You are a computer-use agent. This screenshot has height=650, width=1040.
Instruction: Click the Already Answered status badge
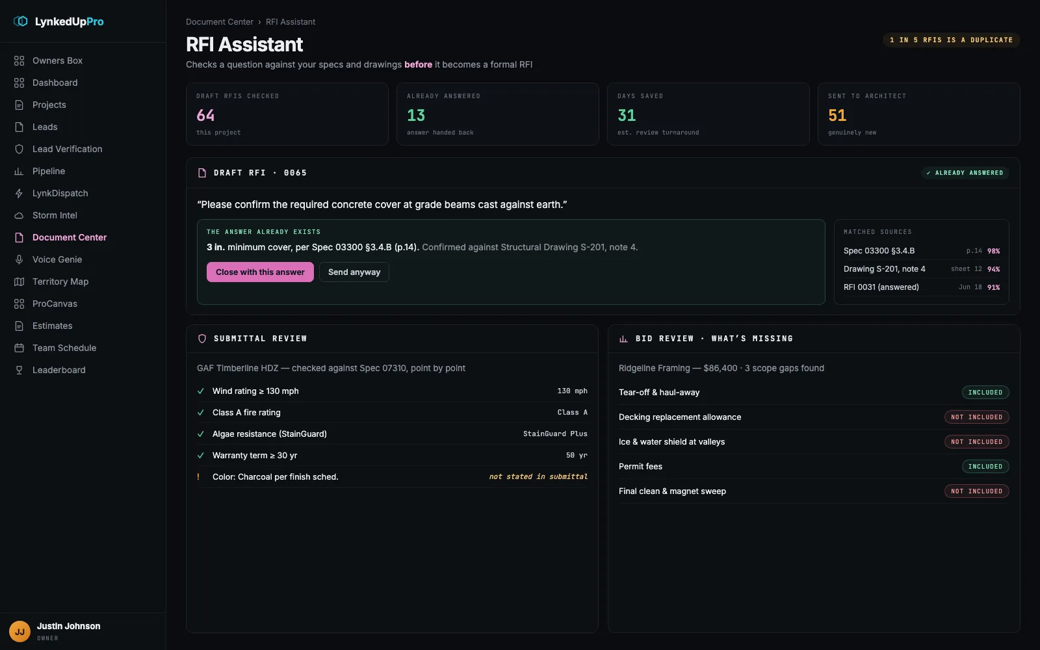pos(965,173)
